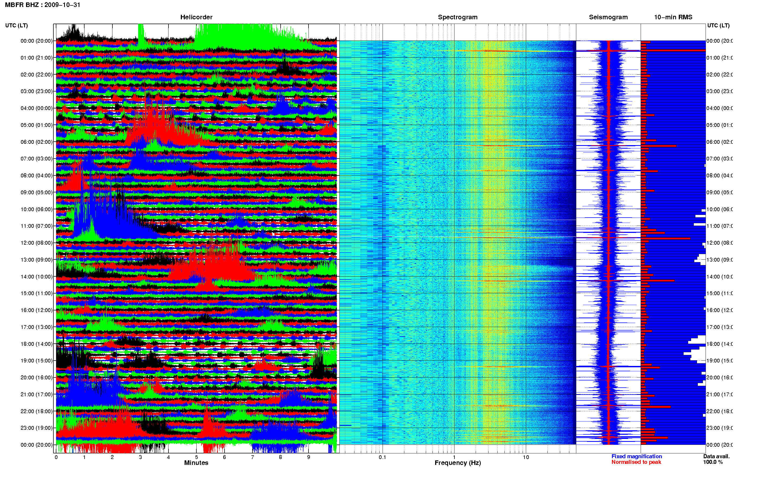Click the full '05:00 (01:00)' Helicorder time label
Screen dimensions: 763x477
(36, 125)
